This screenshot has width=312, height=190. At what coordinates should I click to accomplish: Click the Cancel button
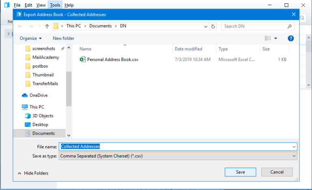coord(277,172)
